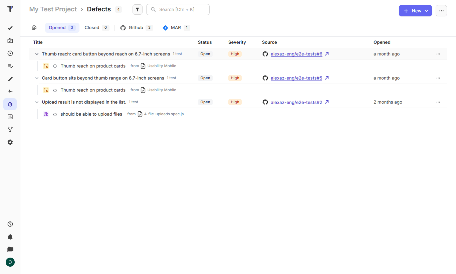Open Plans via the checklist sidebar icon
This screenshot has height=274, width=456.
[x=10, y=66]
